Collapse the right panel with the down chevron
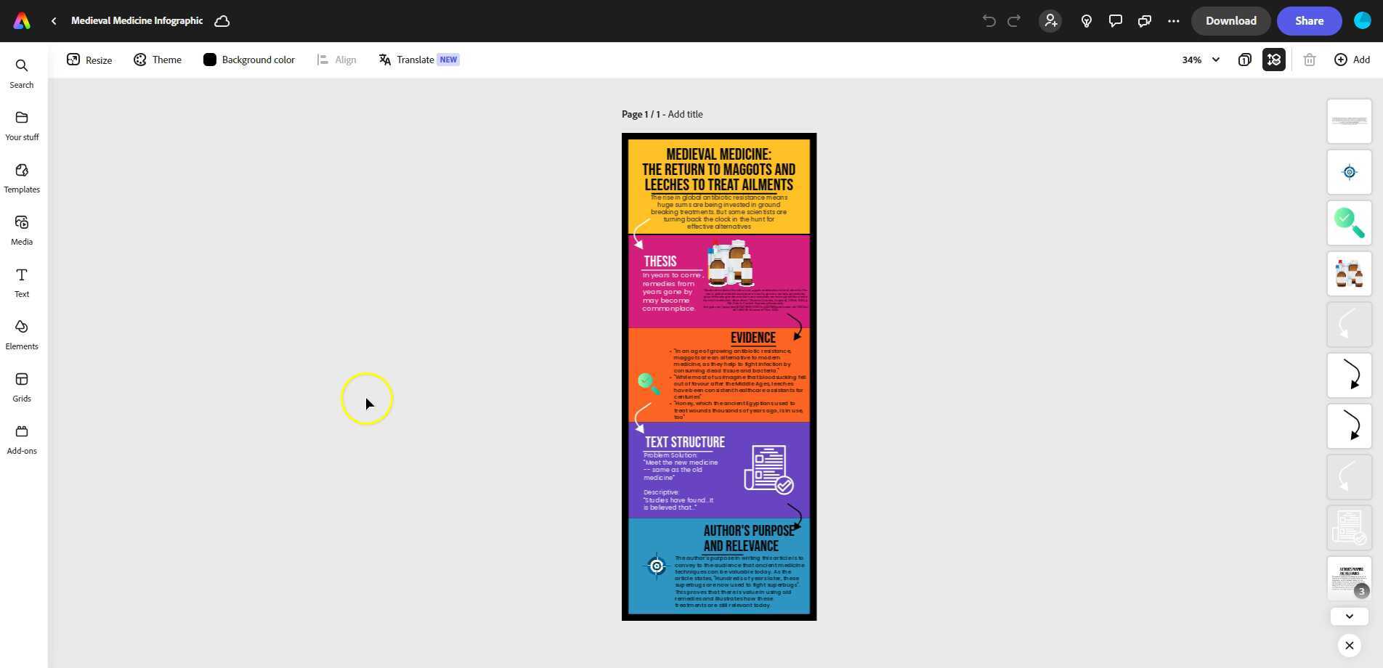 point(1349,616)
